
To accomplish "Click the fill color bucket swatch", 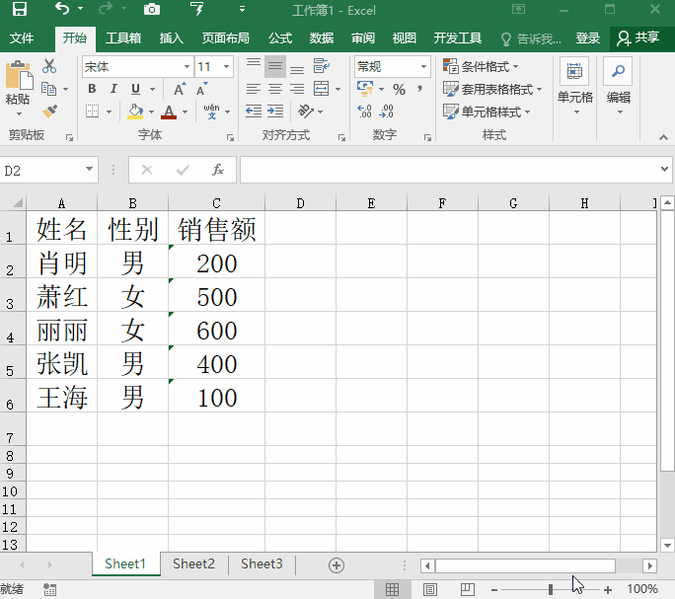I will pyautogui.click(x=135, y=112).
